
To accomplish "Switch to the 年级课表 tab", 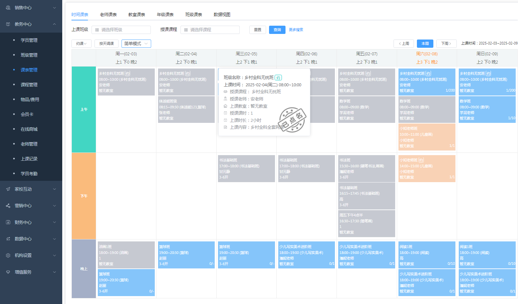I will [165, 14].
